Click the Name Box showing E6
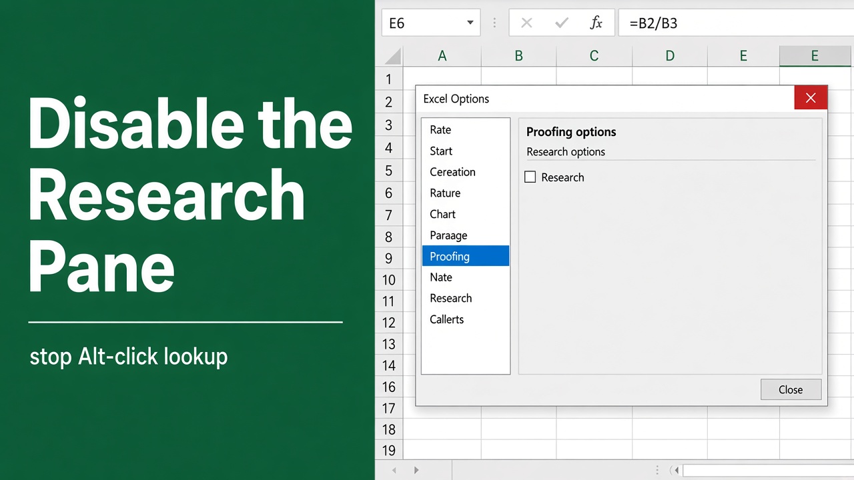Viewport: 854px width, 480px height. (x=431, y=23)
